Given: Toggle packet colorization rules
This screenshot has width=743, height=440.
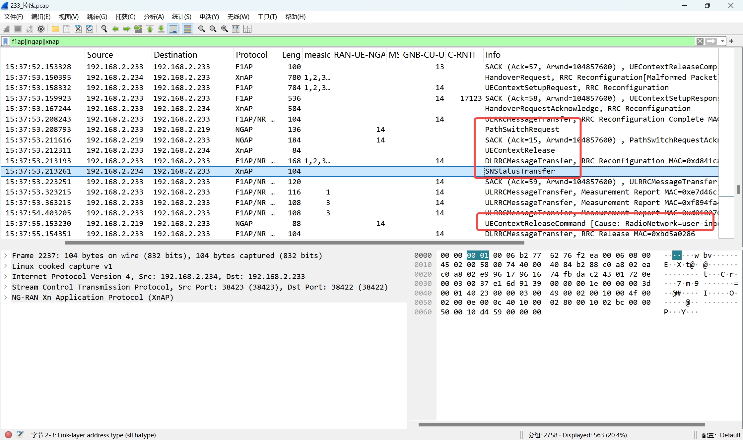Looking at the screenshot, I should click(188, 29).
